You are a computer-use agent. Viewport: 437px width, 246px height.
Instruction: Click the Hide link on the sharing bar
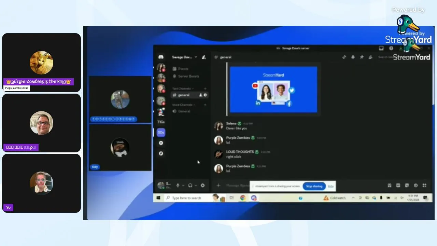click(x=331, y=186)
